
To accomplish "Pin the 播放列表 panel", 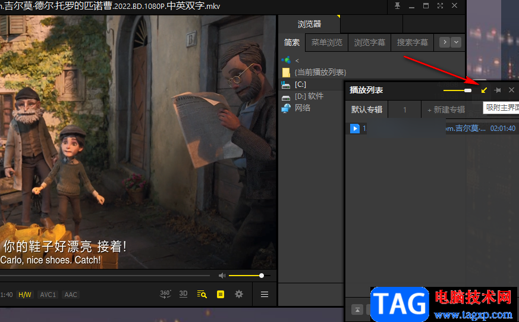I will coord(498,90).
